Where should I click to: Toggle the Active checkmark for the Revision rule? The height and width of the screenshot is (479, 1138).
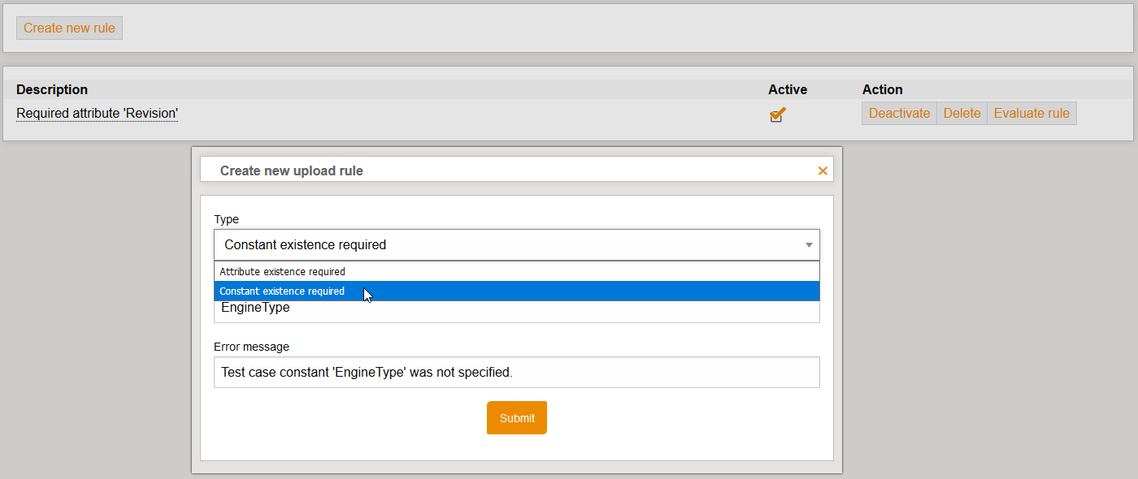click(x=777, y=114)
